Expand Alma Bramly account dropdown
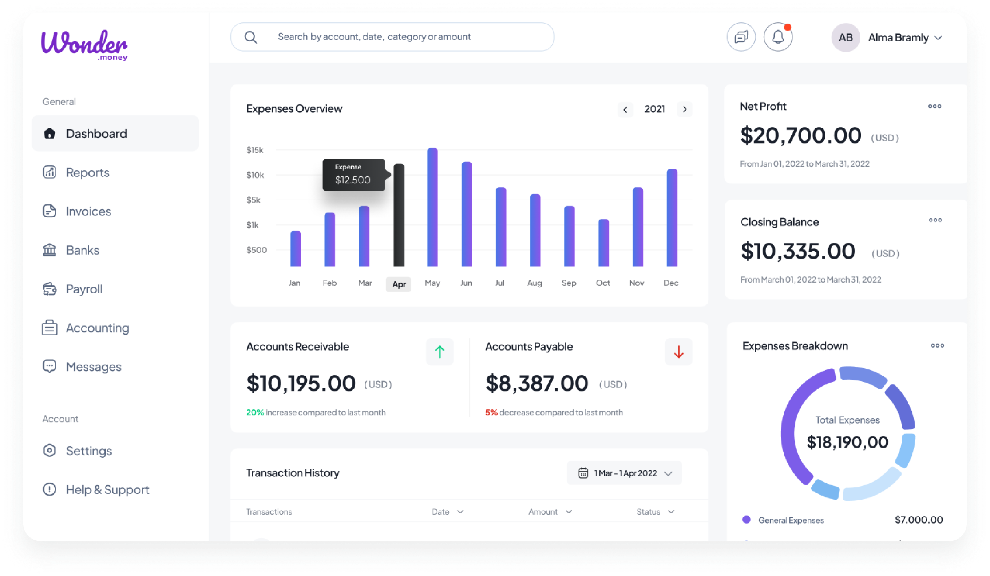 pyautogui.click(x=938, y=38)
